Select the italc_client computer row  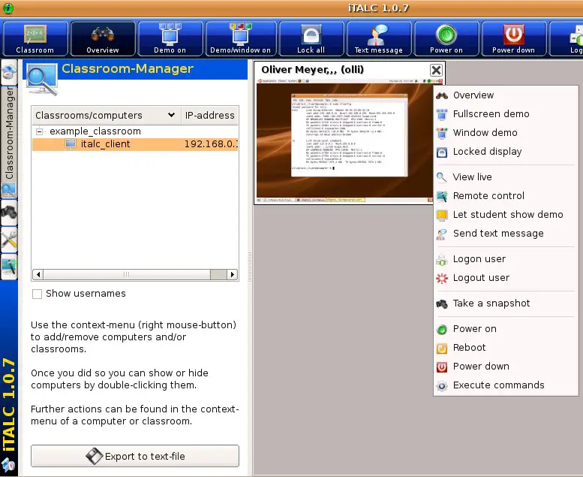135,144
